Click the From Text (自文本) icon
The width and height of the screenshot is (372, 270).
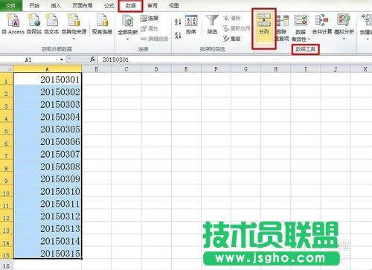click(51, 24)
